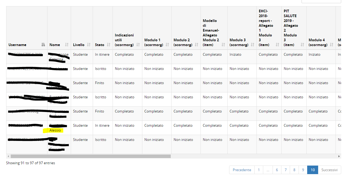Image resolution: width=353 pixels, height=176 pixels.
Task: Sort by Modulo 2 (scormorg) column
Action: pyautogui.click(x=196, y=45)
